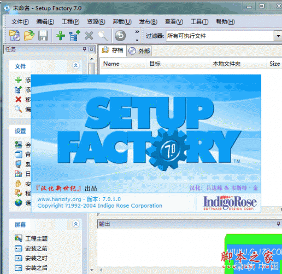Click the task panel scrollbar down arrow
This screenshot has width=282, height=274.
point(92,270)
